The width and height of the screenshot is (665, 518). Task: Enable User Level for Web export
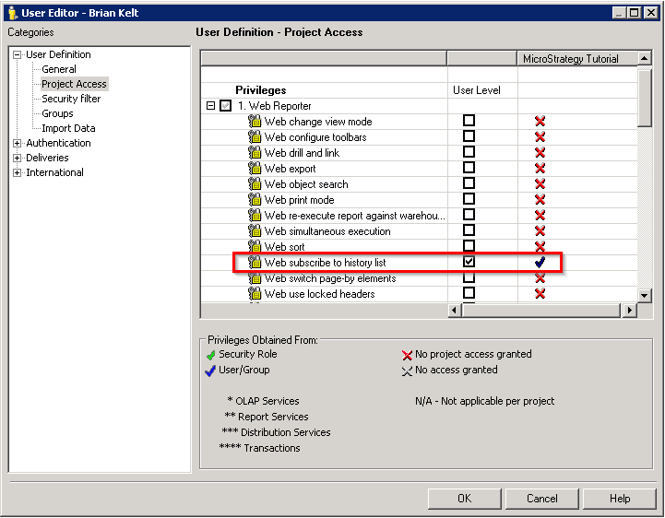pyautogui.click(x=469, y=168)
